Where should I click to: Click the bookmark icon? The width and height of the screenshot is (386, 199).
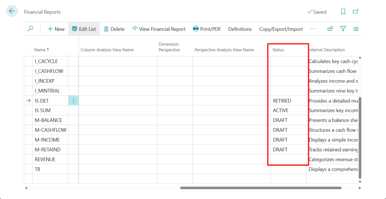343,12
